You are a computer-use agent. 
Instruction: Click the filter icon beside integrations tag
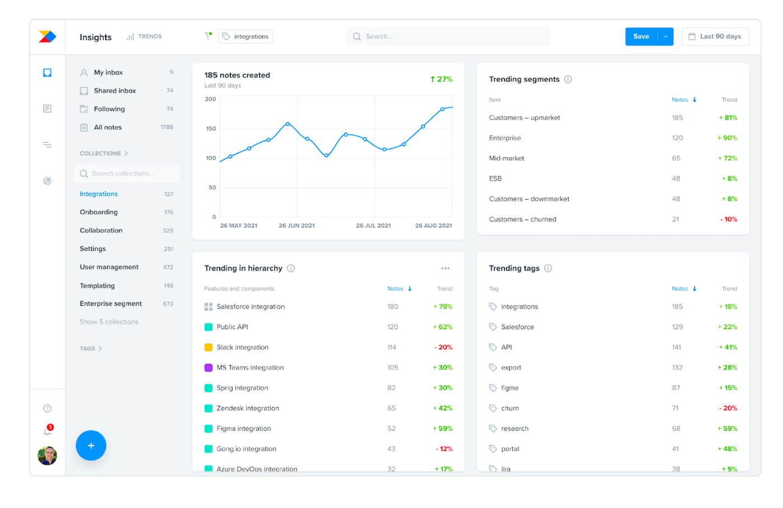208,36
